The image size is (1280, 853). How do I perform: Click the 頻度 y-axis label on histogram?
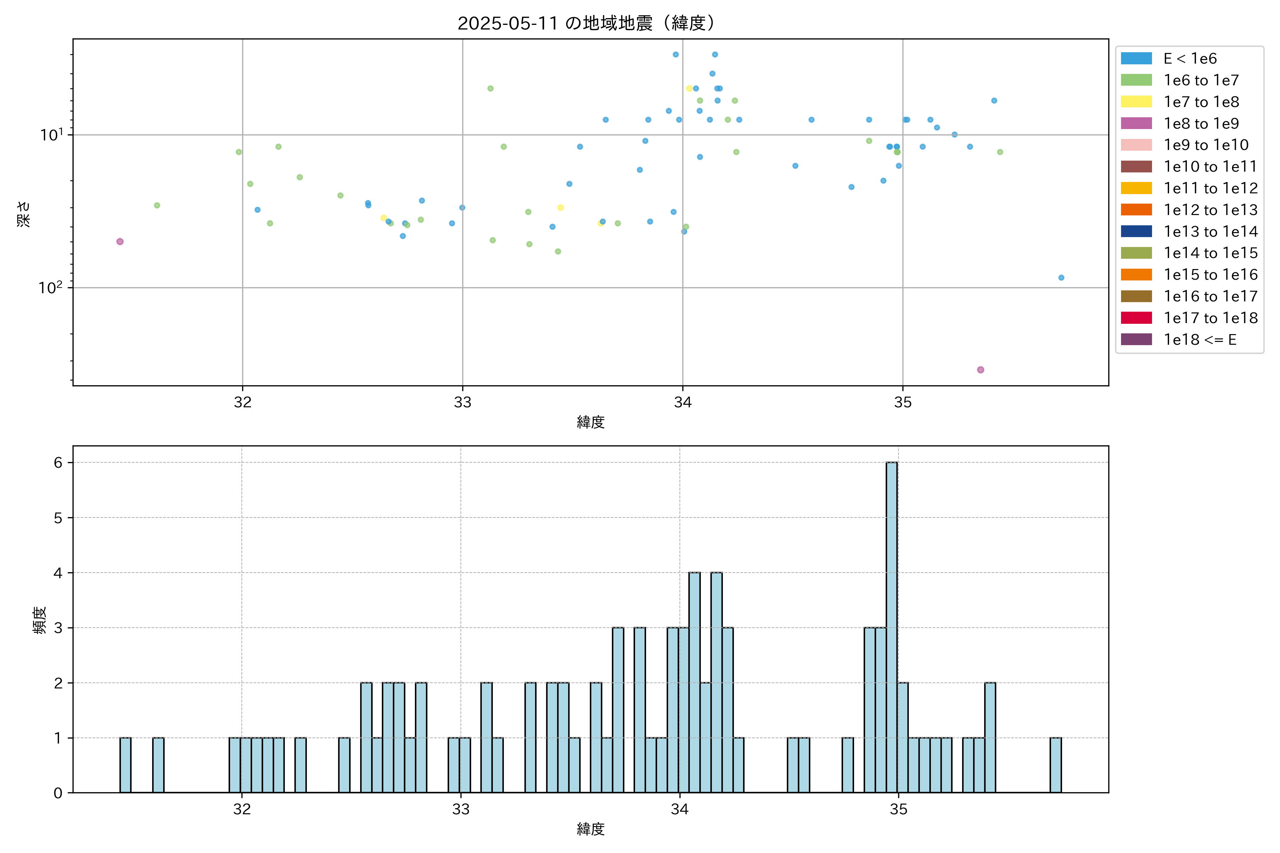[x=40, y=620]
